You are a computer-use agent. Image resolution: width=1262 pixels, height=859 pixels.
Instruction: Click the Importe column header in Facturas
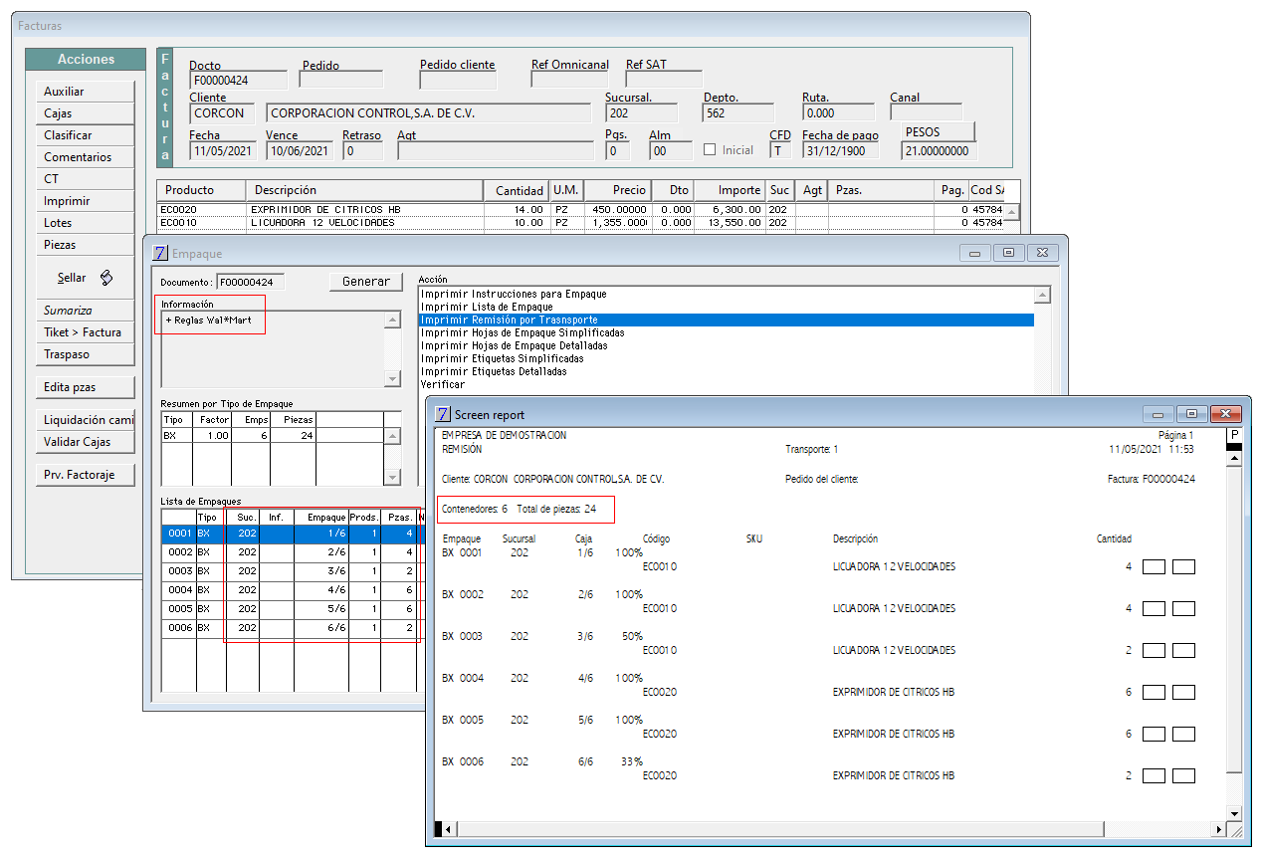[729, 190]
